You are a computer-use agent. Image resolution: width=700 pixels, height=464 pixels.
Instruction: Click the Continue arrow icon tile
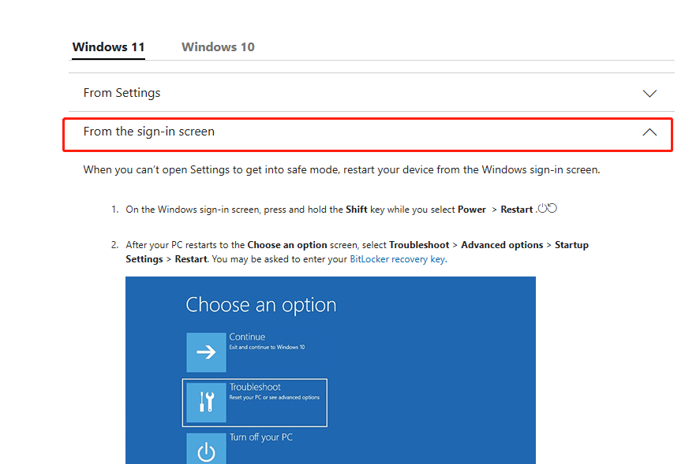tap(206, 352)
